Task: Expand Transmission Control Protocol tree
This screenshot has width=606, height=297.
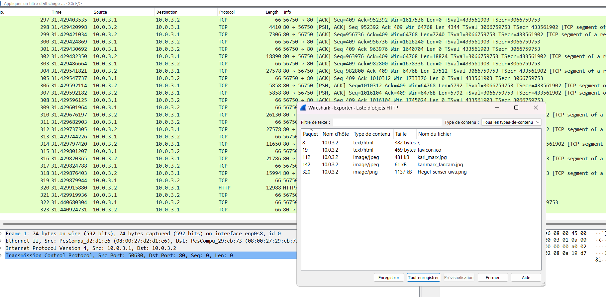Action: (1, 256)
